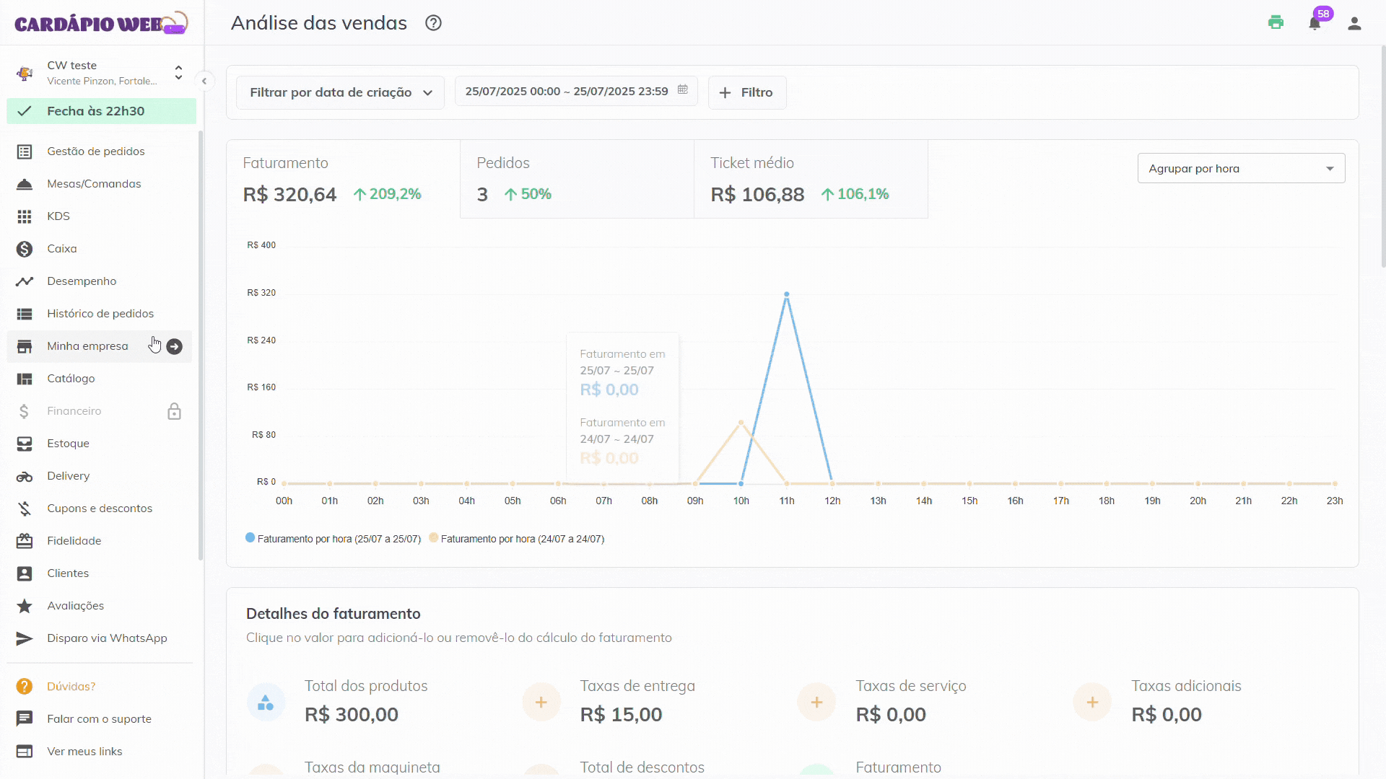Click the Total dos produtos icon

tap(266, 702)
